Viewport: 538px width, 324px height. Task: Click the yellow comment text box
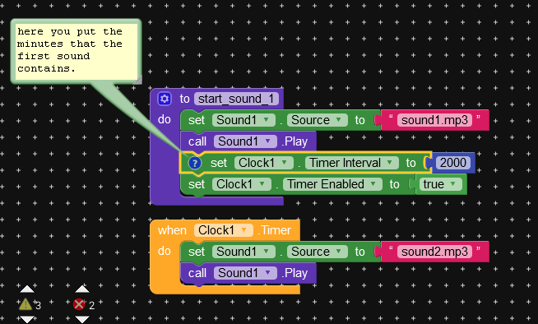coord(76,52)
